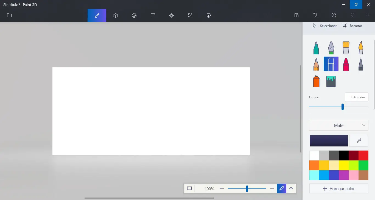The width and height of the screenshot is (375, 200).
Task: Expand the Mate material dropdown
Action: coord(339,125)
